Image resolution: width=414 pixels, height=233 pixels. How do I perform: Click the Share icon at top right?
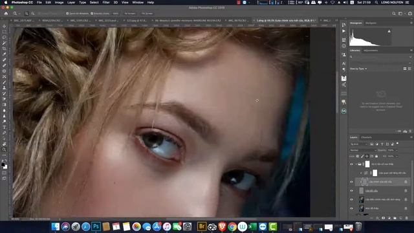[x=410, y=14]
